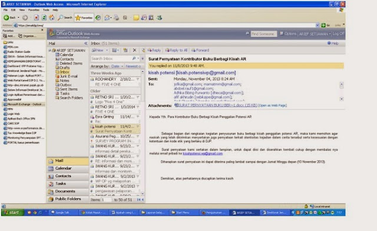Click the Windows start button
Screen dimensions: 377x231
[x=12, y=213]
